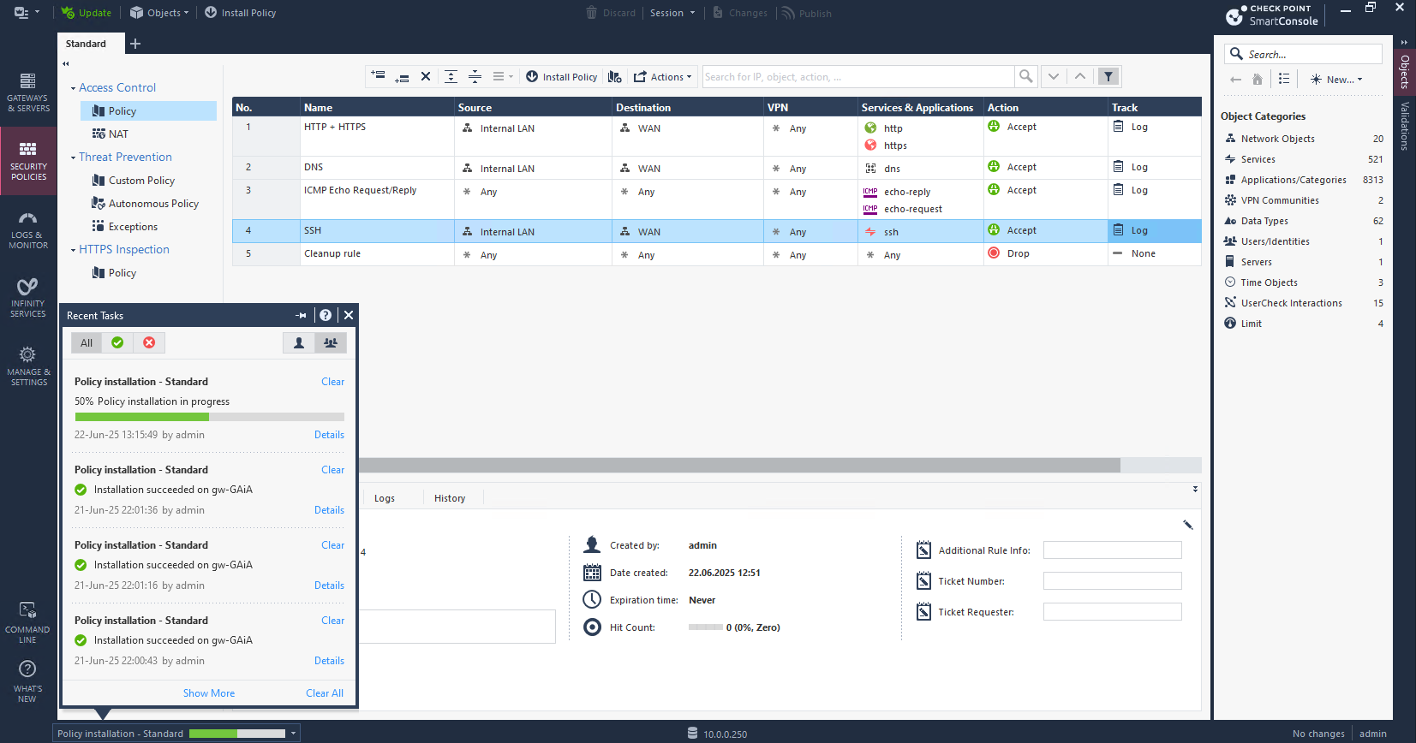Pin the Recent Tasks panel

(302, 315)
